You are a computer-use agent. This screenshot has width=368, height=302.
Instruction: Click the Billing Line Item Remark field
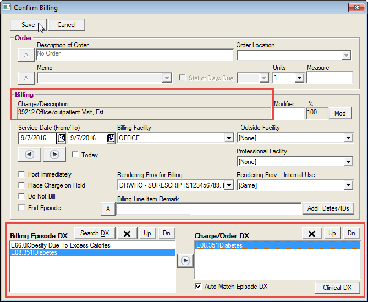point(207,209)
